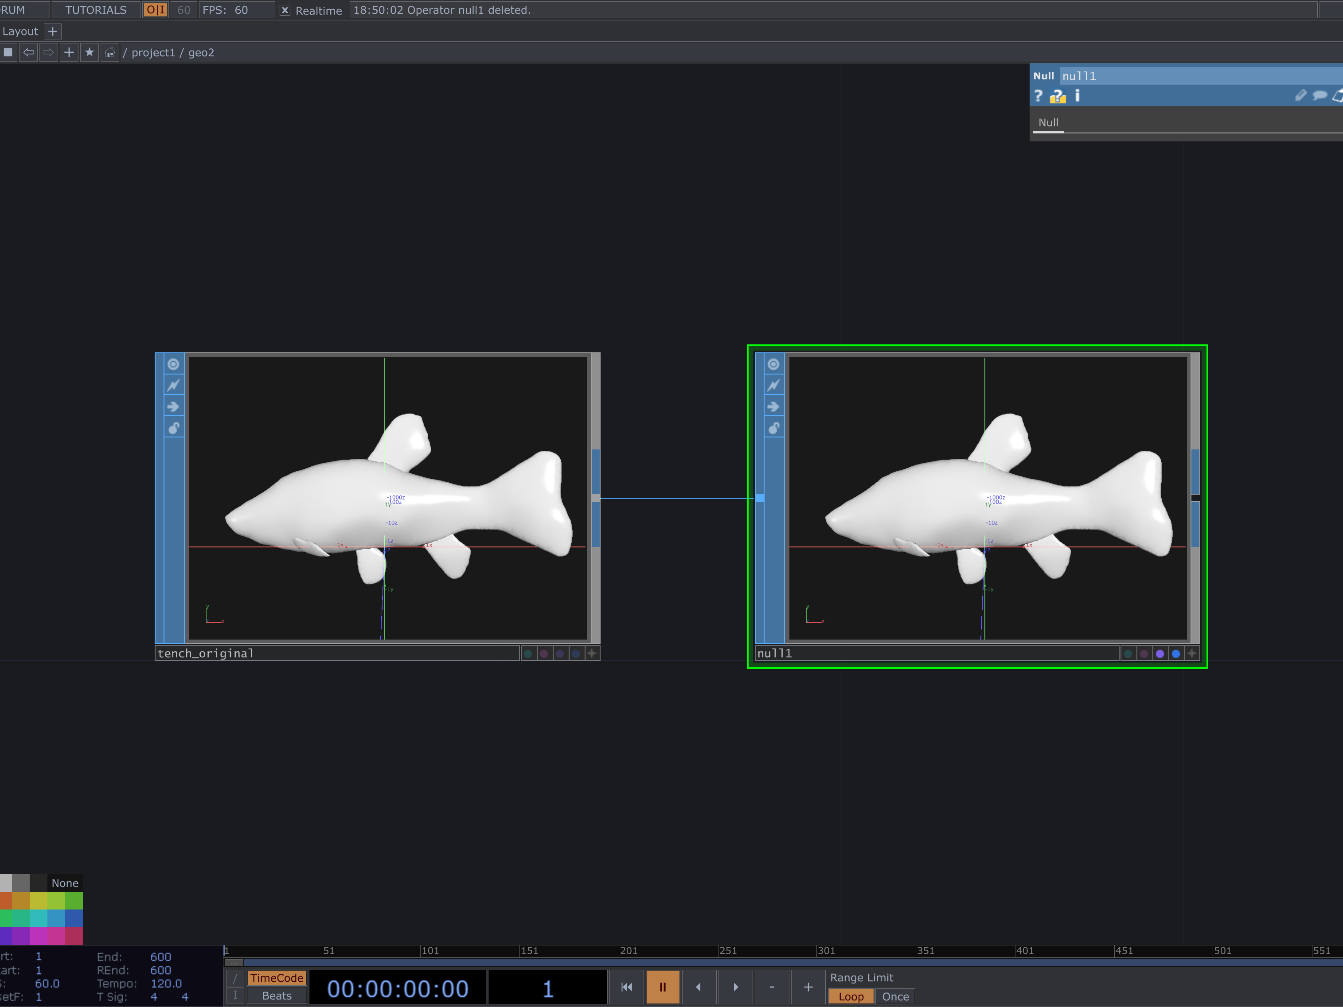Go to home network via house icon
The height and width of the screenshot is (1007, 1343).
(109, 53)
